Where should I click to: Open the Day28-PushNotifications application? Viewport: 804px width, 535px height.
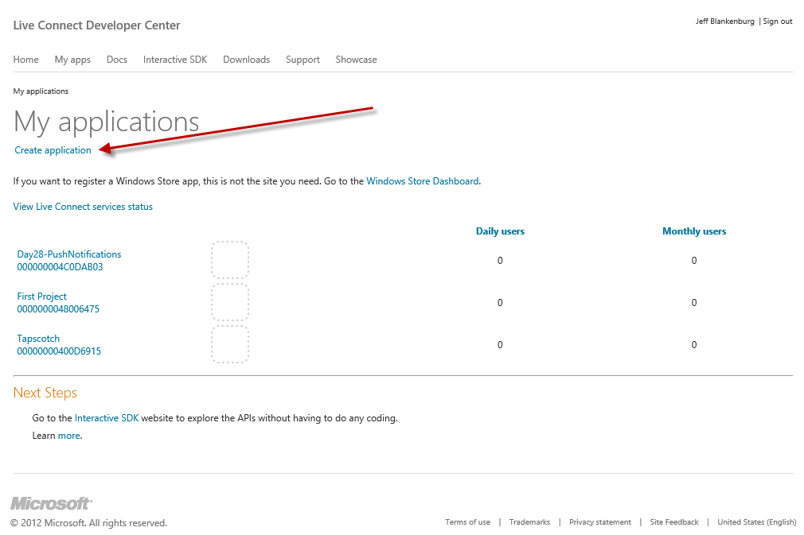pos(69,254)
